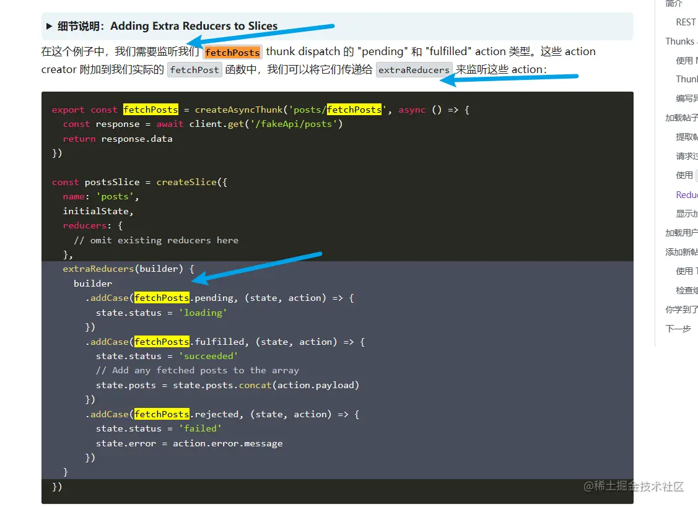Open the Thunks sidebar section link

pos(681,41)
